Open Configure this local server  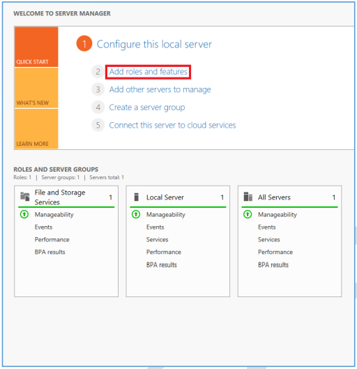154,44
